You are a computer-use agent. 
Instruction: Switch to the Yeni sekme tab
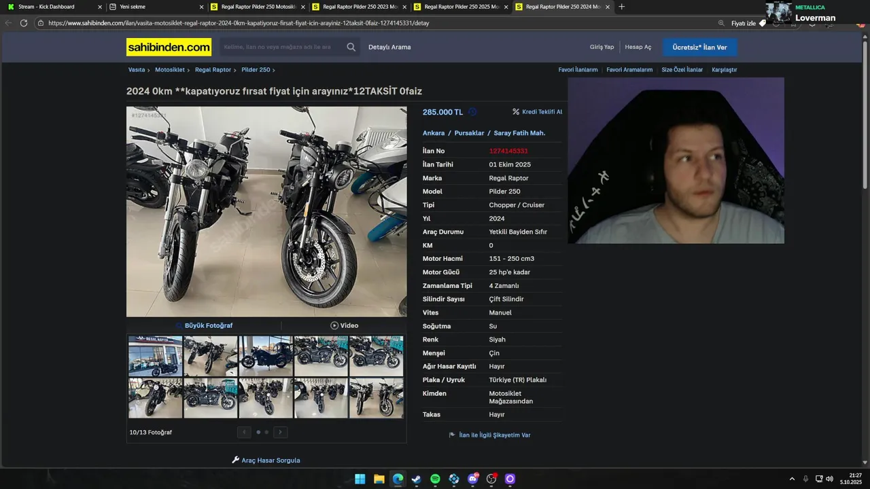click(x=156, y=7)
